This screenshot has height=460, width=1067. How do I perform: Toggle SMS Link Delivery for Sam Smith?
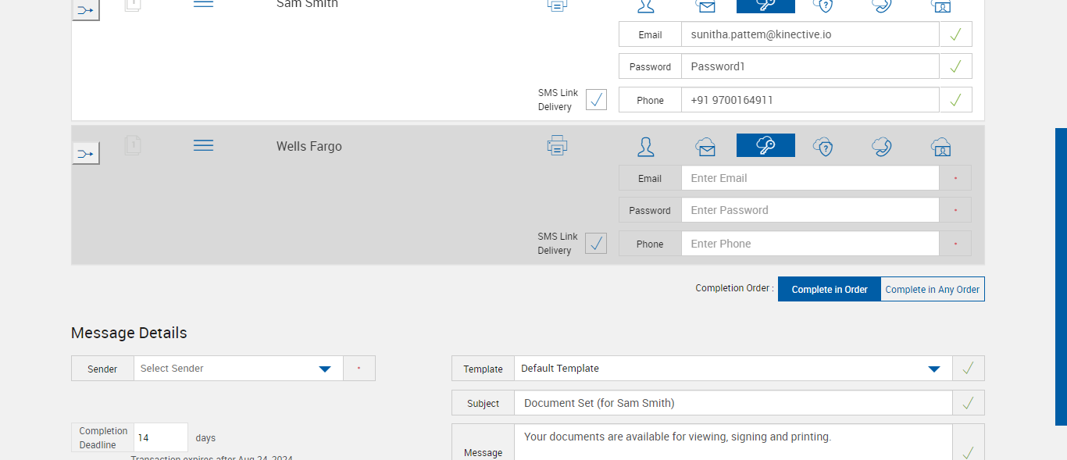[x=596, y=100]
